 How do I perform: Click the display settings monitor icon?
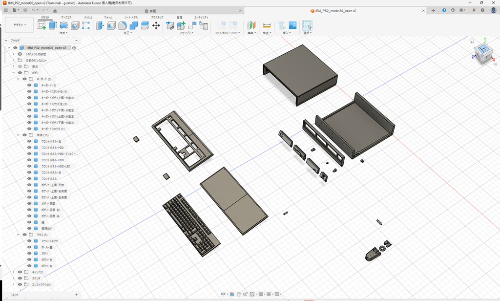261,294
